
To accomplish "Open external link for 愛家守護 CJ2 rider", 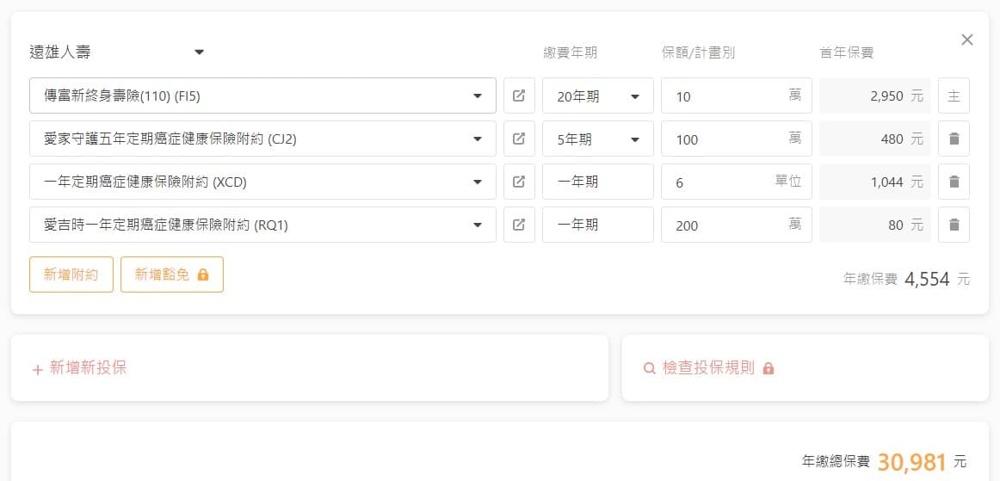I will 519,139.
